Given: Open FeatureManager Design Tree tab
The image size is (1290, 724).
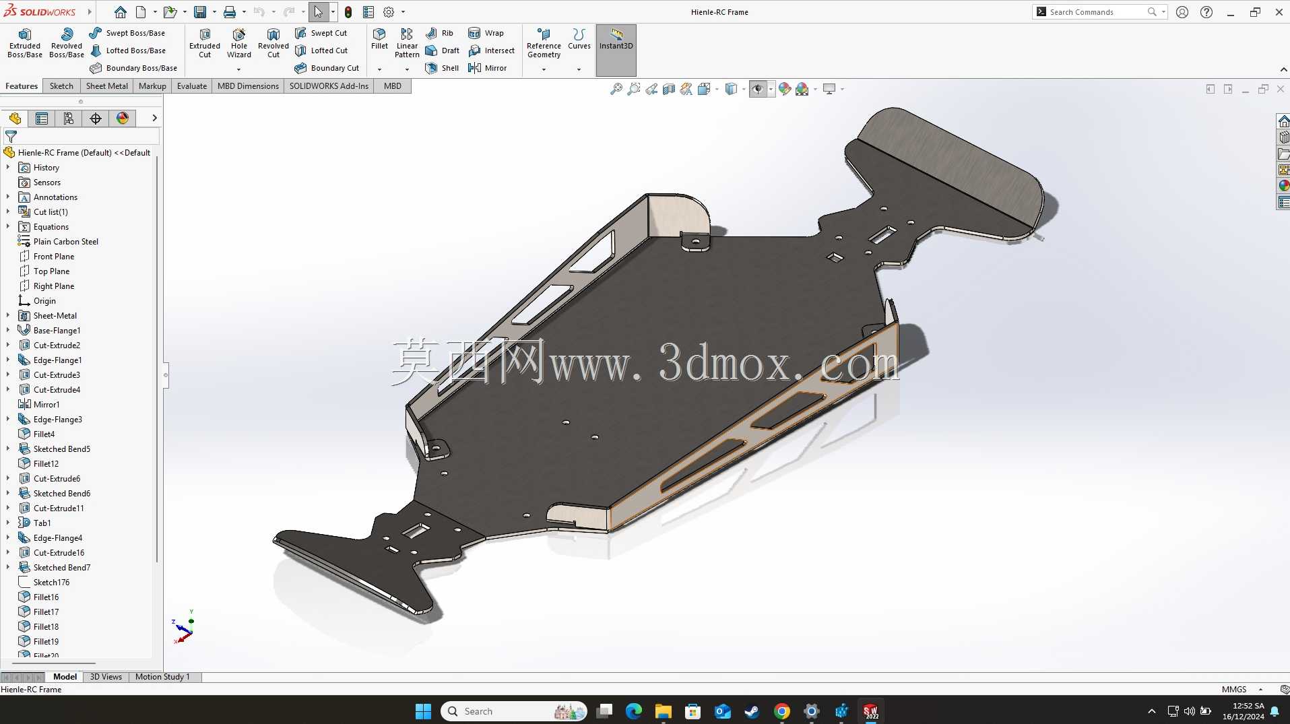Looking at the screenshot, I should [15, 119].
